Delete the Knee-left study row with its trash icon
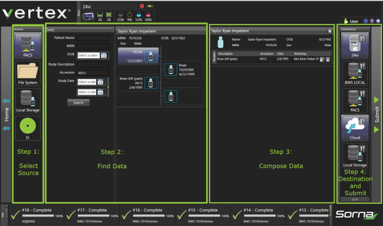383x226 pixels. pyautogui.click(x=328, y=59)
